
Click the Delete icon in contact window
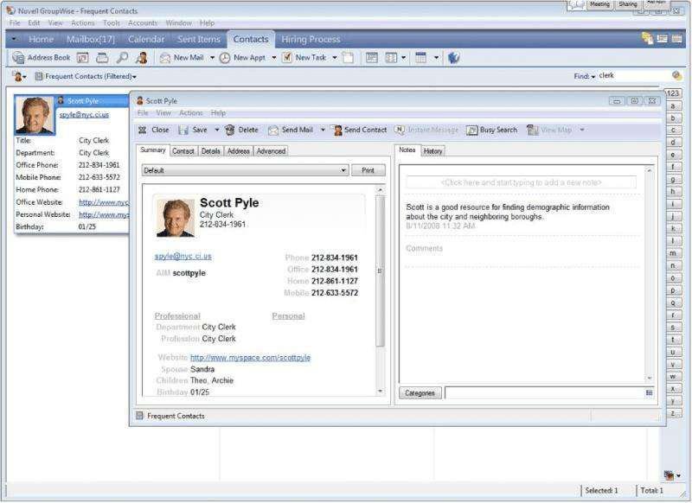pyautogui.click(x=229, y=130)
